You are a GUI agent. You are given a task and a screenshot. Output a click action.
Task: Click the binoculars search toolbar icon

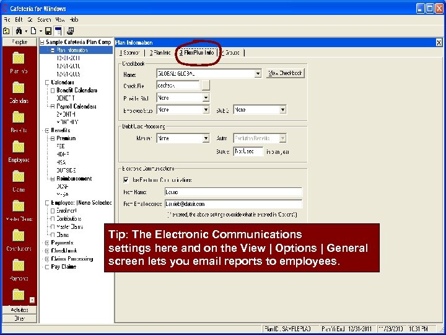coord(19,31)
